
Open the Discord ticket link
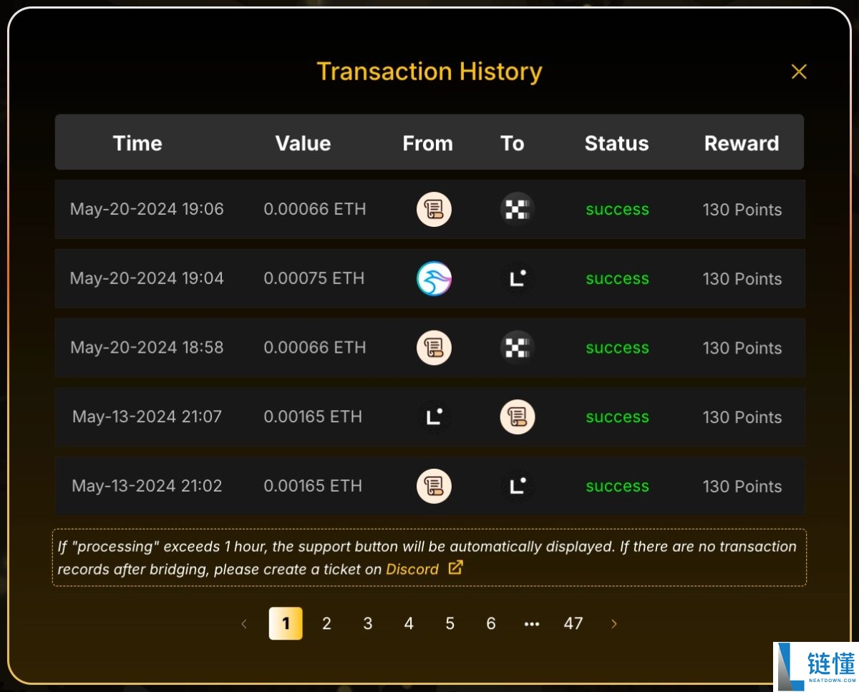click(x=412, y=570)
